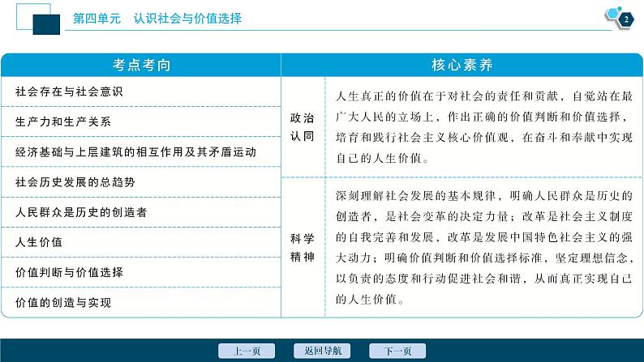Select the 核心素养 column header
The height and width of the screenshot is (362, 644).
coord(462,65)
